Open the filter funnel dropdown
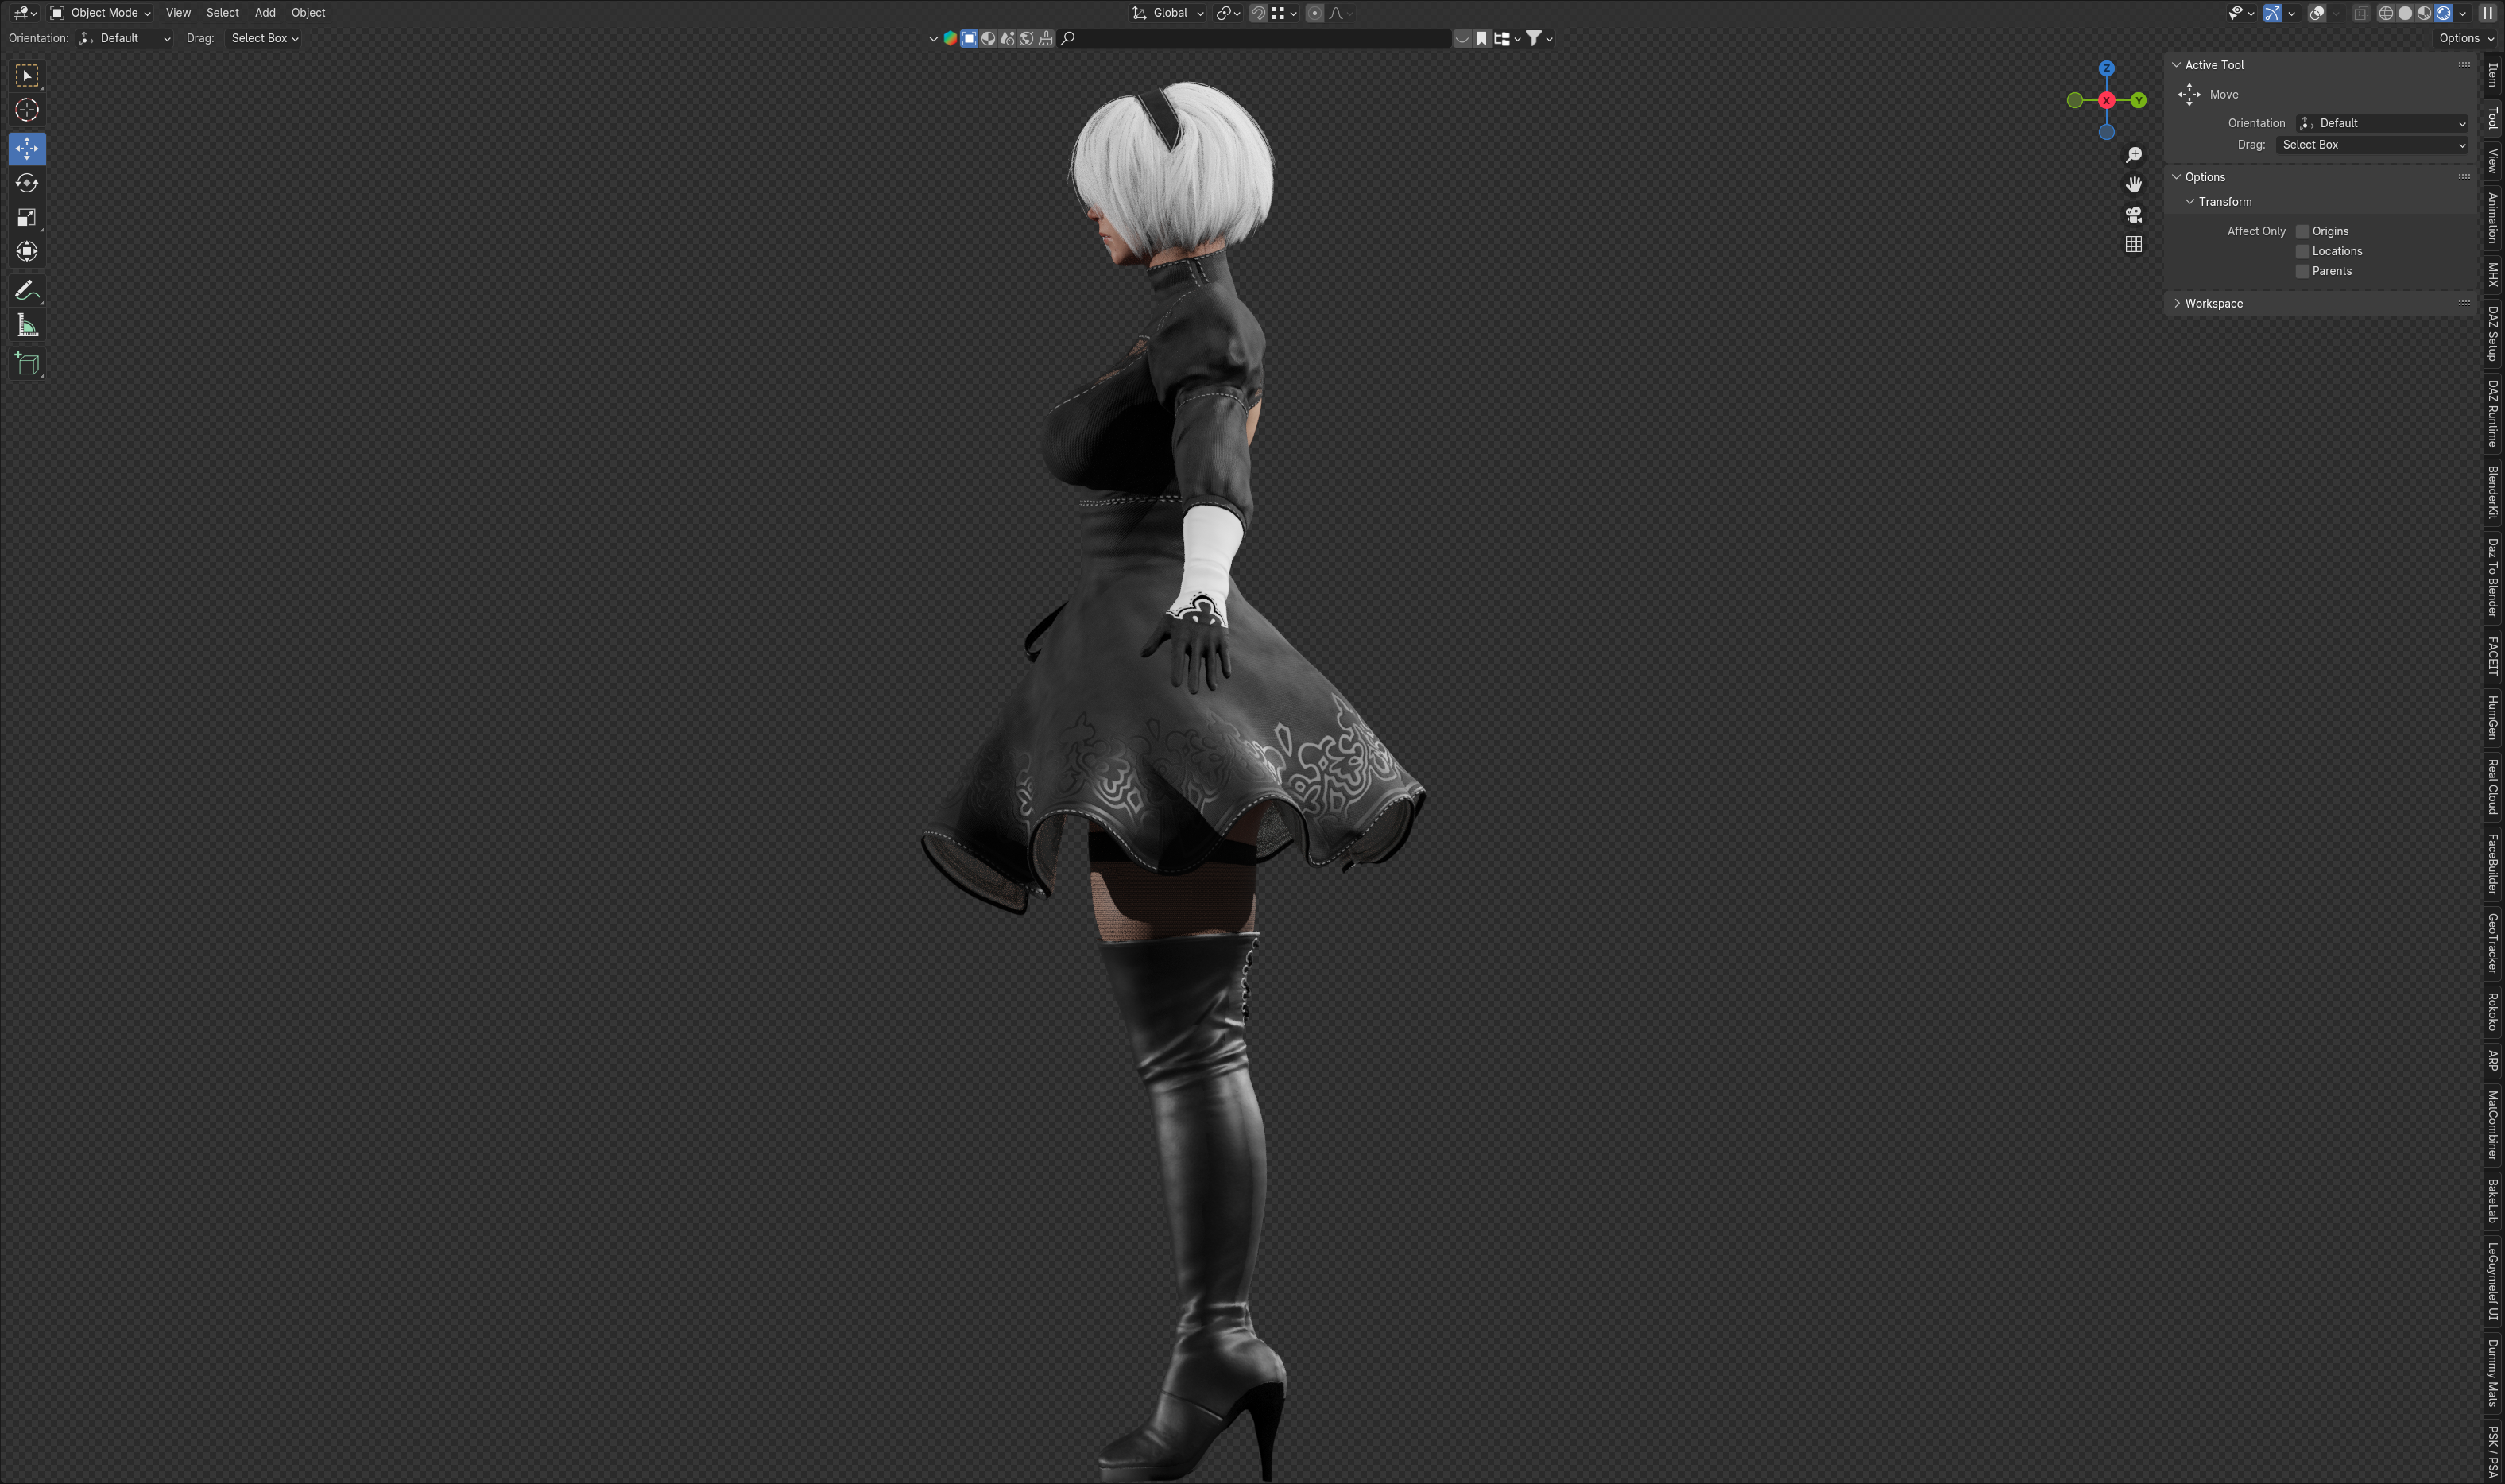This screenshot has height=1484, width=2505. tap(1539, 39)
